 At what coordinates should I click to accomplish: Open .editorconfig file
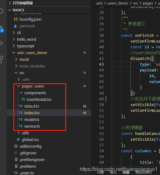[49, 146]
